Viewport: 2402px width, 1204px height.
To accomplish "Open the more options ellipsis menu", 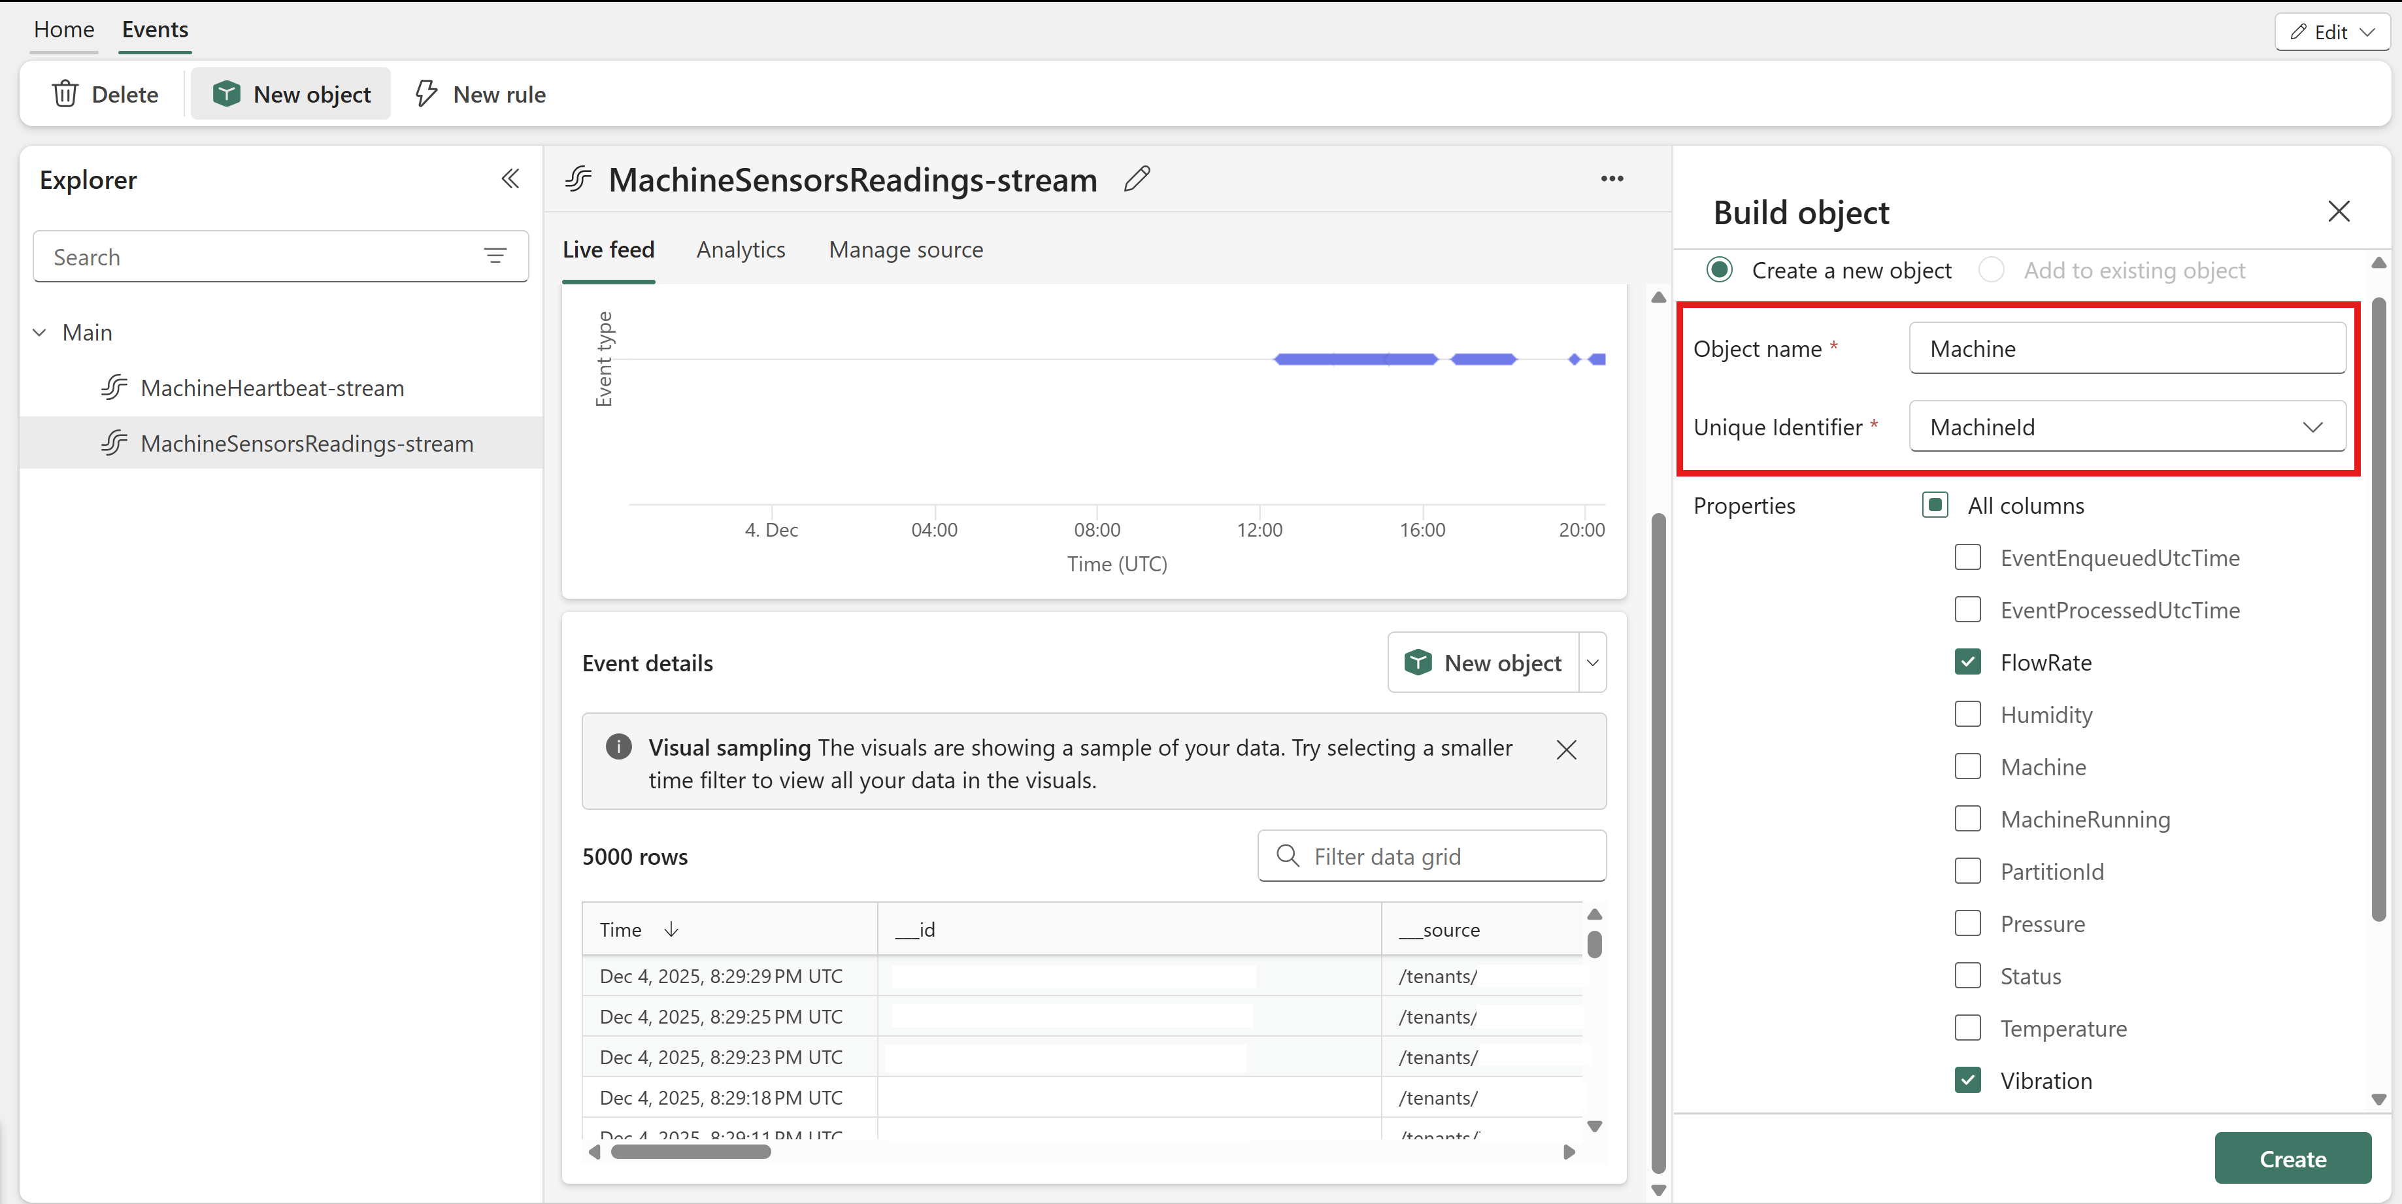I will tap(1612, 179).
